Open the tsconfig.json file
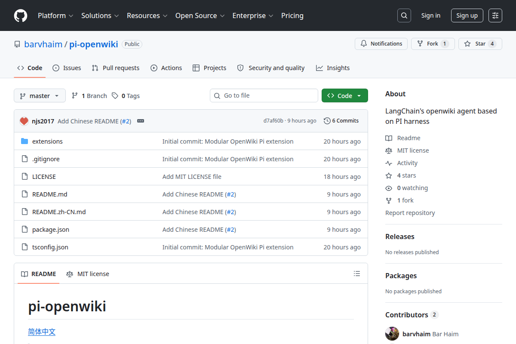 50,247
